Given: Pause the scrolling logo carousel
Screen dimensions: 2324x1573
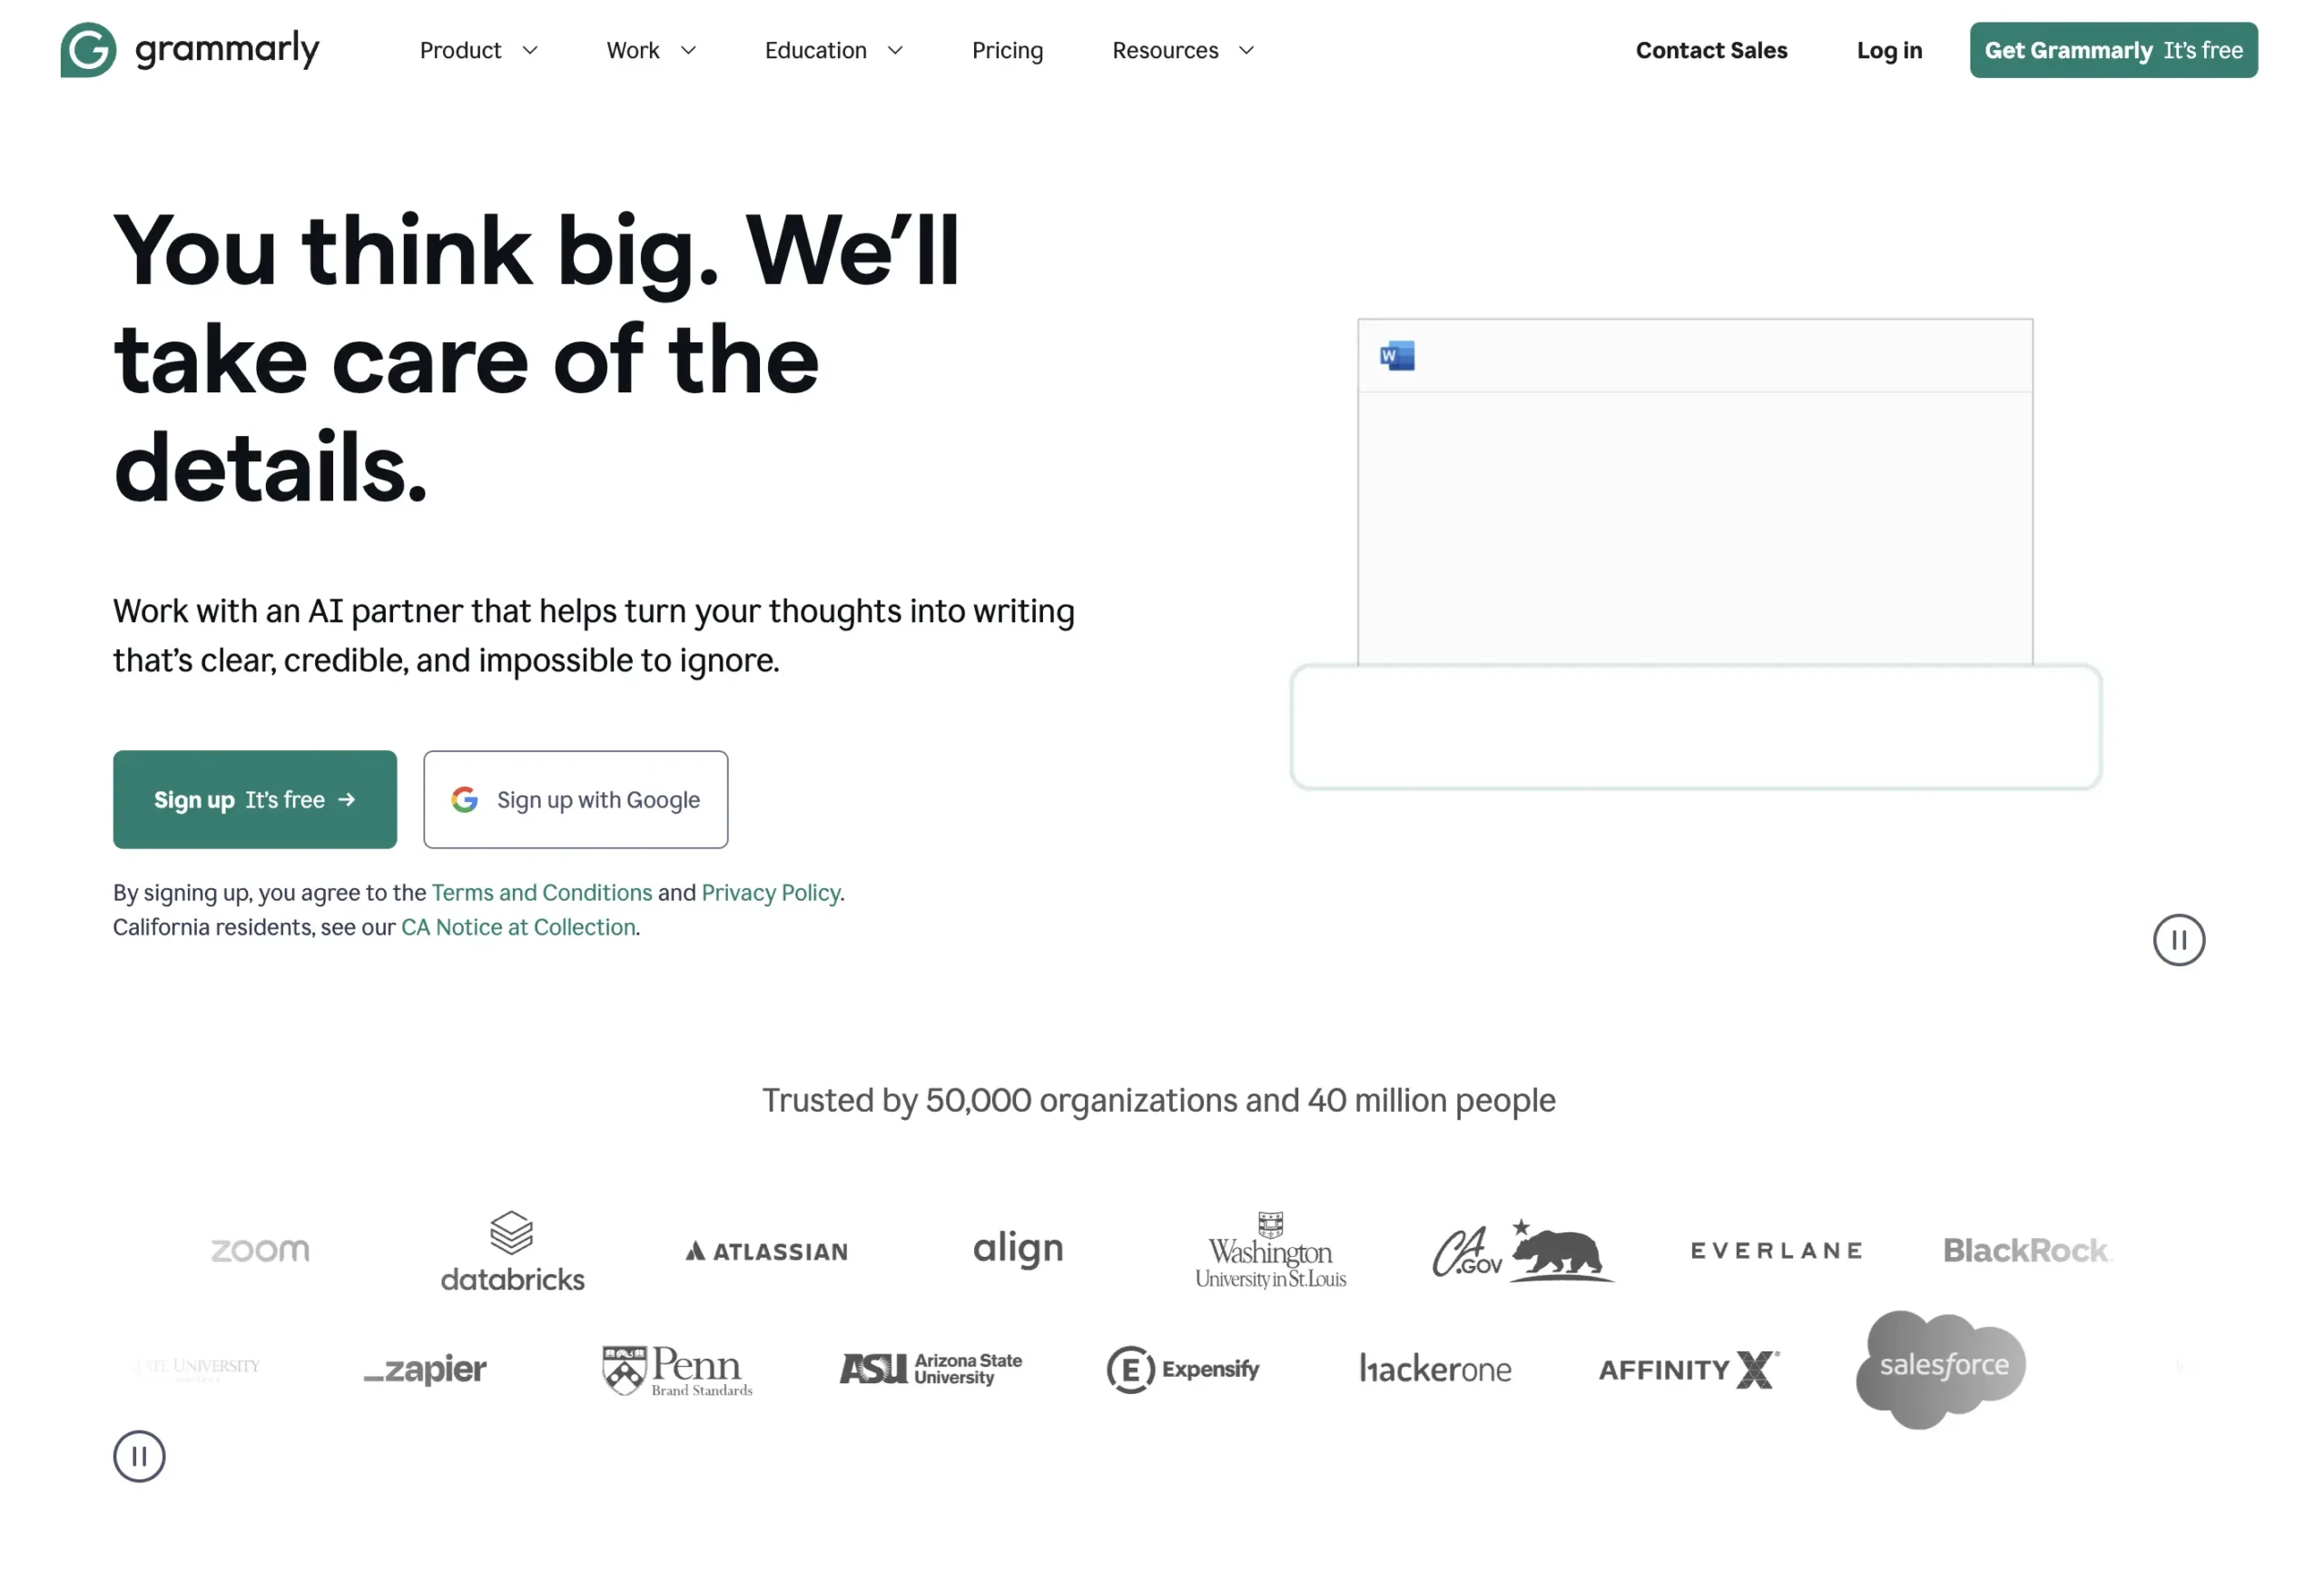Looking at the screenshot, I should point(139,1456).
